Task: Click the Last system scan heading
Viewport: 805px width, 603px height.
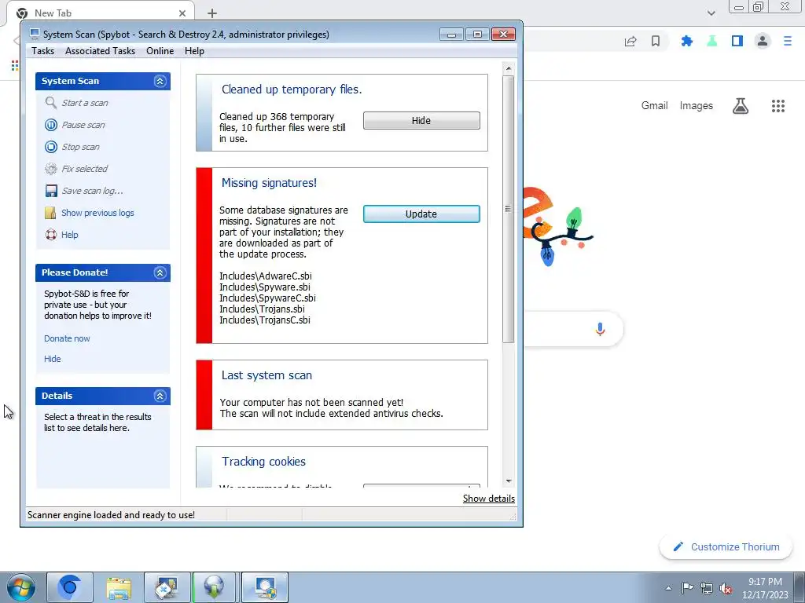Action: 266,375
